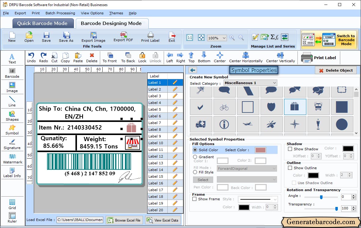Export label as PDF

coord(123,37)
